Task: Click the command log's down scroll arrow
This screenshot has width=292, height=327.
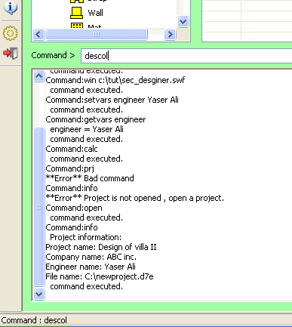Action: coord(38,294)
